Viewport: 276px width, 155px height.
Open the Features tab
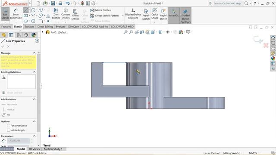pyautogui.click(x=6, y=27)
